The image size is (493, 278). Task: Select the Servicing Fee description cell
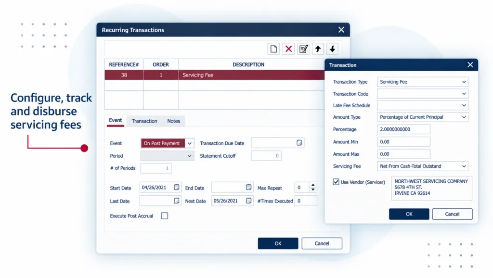tap(251, 75)
